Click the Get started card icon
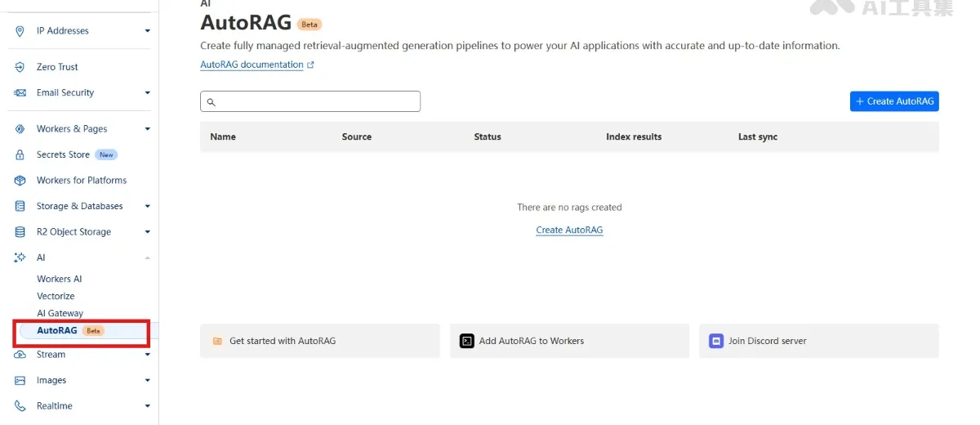Image resolution: width=980 pixels, height=425 pixels. (217, 342)
